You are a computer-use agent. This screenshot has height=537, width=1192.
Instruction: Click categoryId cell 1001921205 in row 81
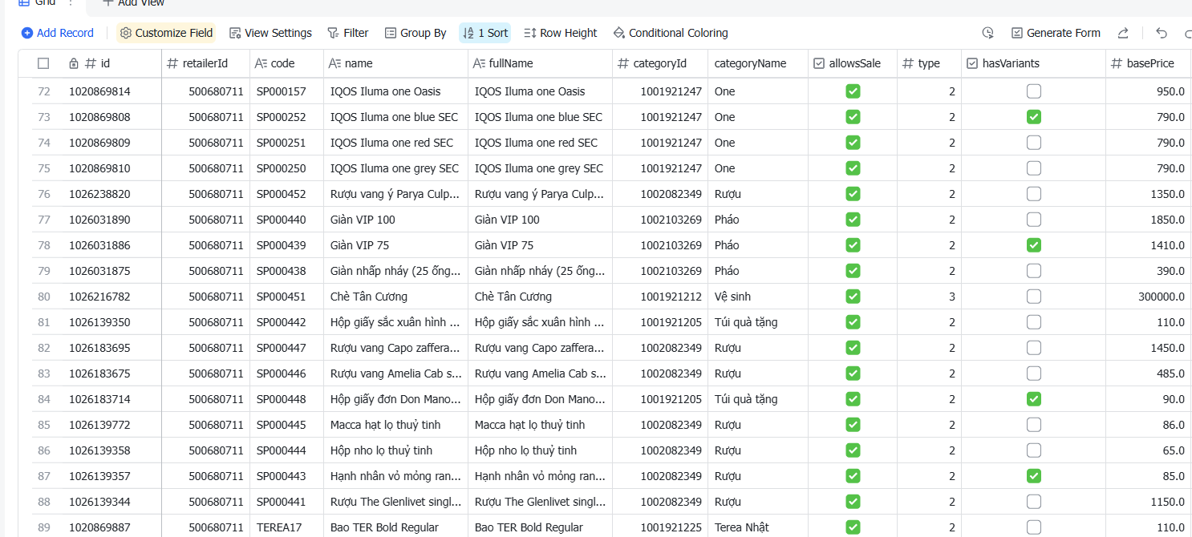(660, 322)
